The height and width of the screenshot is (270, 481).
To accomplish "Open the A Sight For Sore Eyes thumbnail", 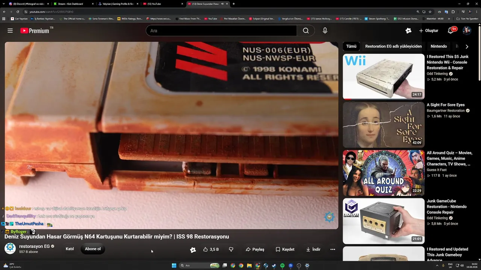I will click(384, 125).
